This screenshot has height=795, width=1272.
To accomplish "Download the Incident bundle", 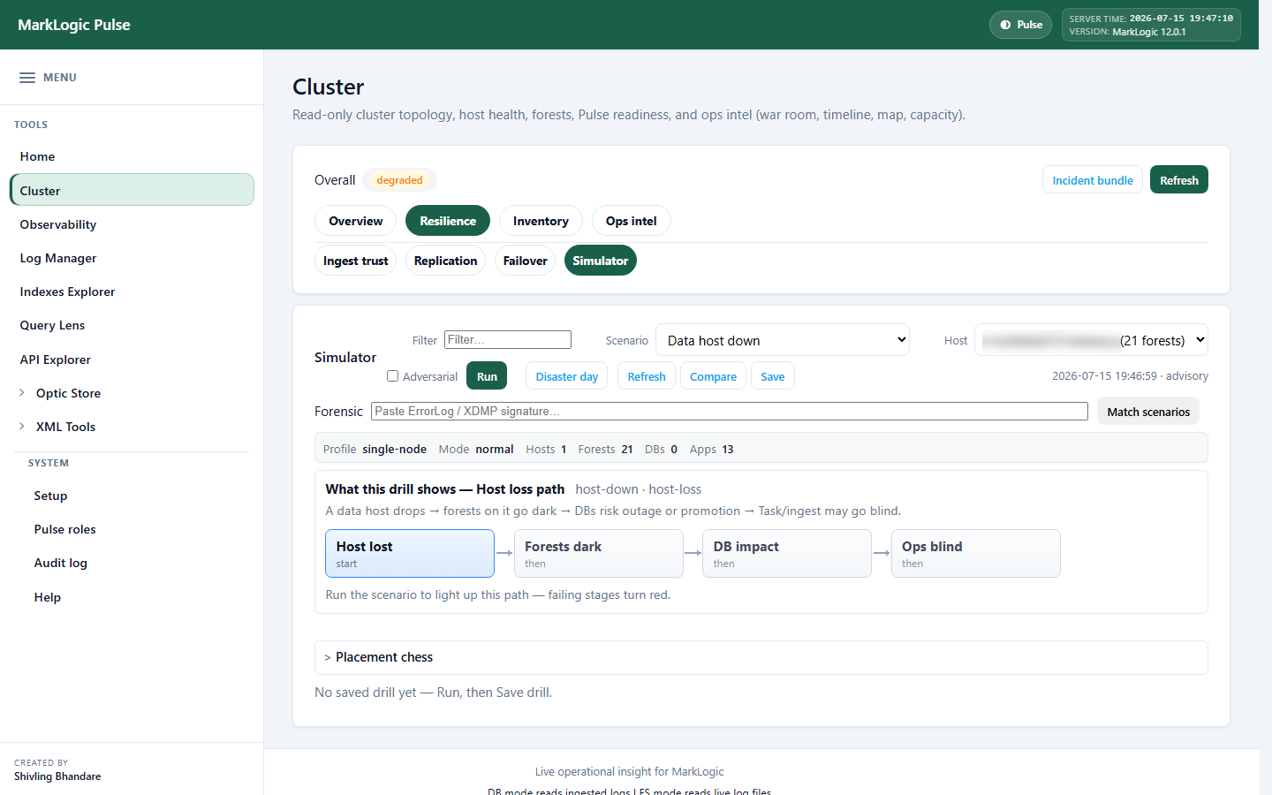I will point(1093,180).
